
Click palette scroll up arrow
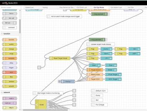pos(20,10)
